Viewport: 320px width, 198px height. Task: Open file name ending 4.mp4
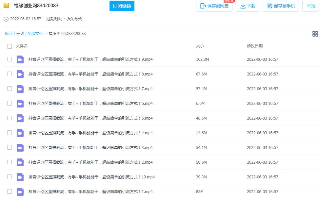(x=90, y=133)
